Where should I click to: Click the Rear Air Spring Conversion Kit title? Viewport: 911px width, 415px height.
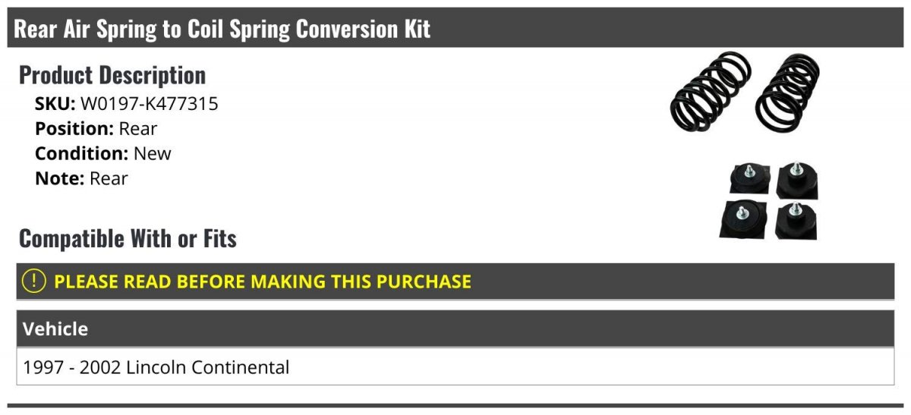[222, 29]
